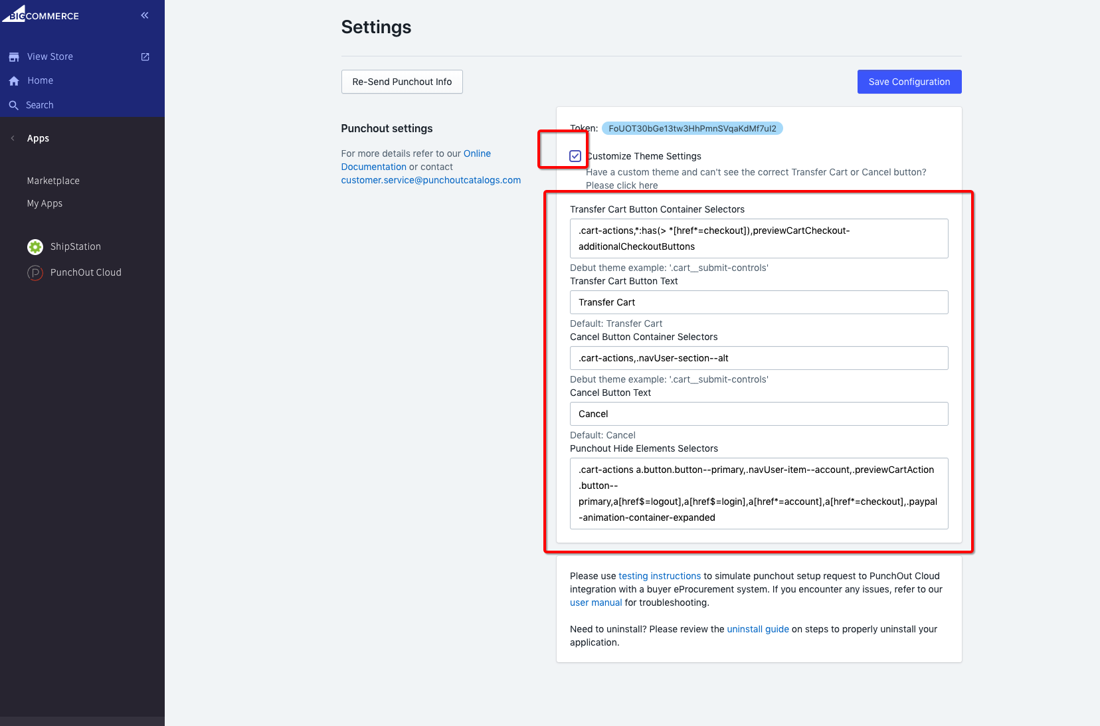Collapse Apps menu with back chevron

pyautogui.click(x=13, y=138)
